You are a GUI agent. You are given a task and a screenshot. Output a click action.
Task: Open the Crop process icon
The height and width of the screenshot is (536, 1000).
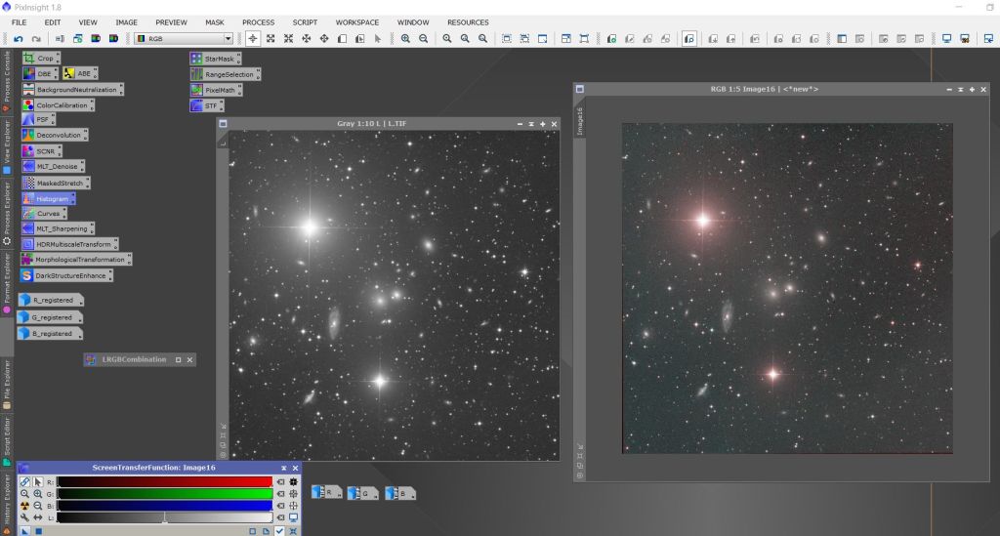45,59
